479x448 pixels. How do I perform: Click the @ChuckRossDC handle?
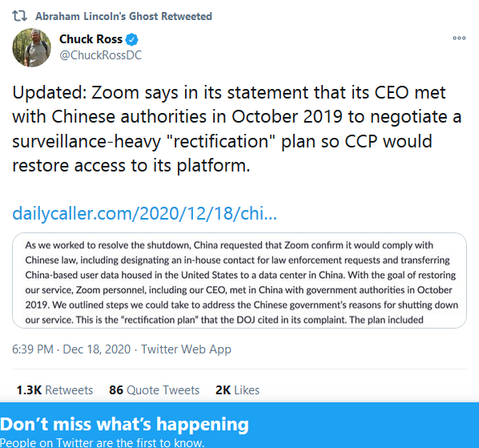tap(100, 55)
